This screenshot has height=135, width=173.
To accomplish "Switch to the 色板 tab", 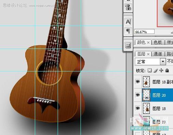I will coord(158,42).
